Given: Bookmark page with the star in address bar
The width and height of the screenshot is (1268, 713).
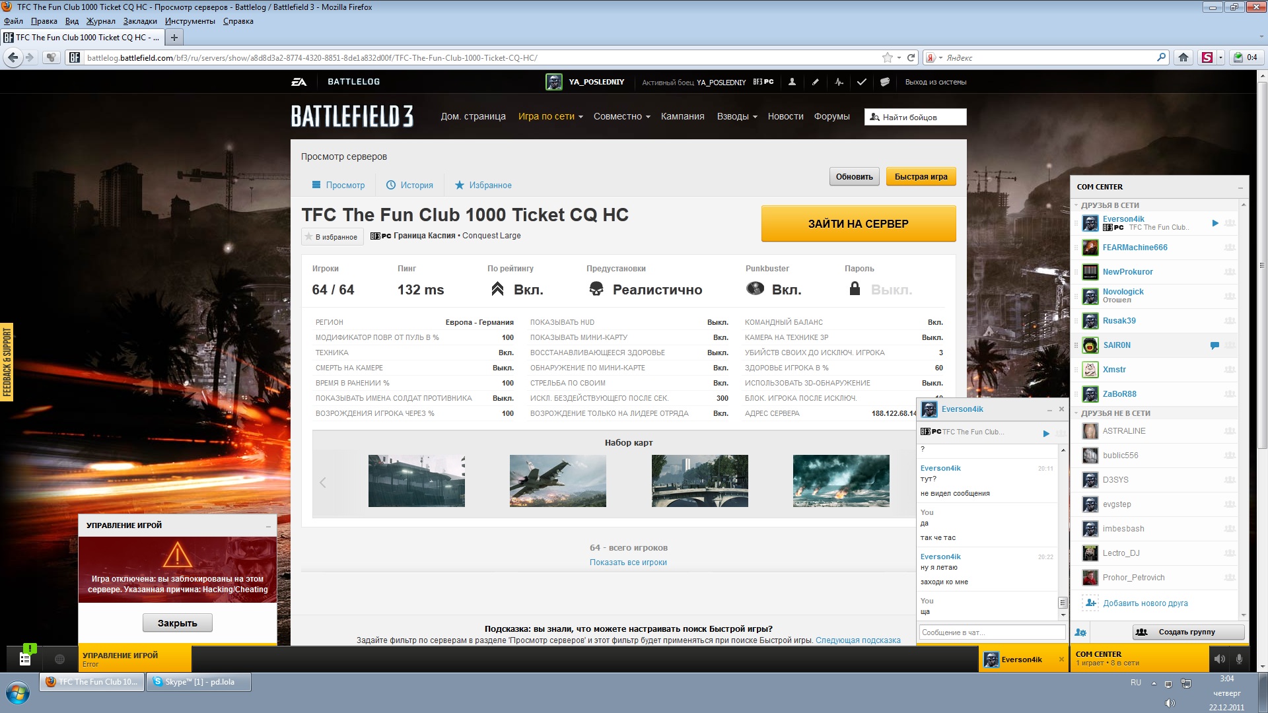Looking at the screenshot, I should 887,57.
